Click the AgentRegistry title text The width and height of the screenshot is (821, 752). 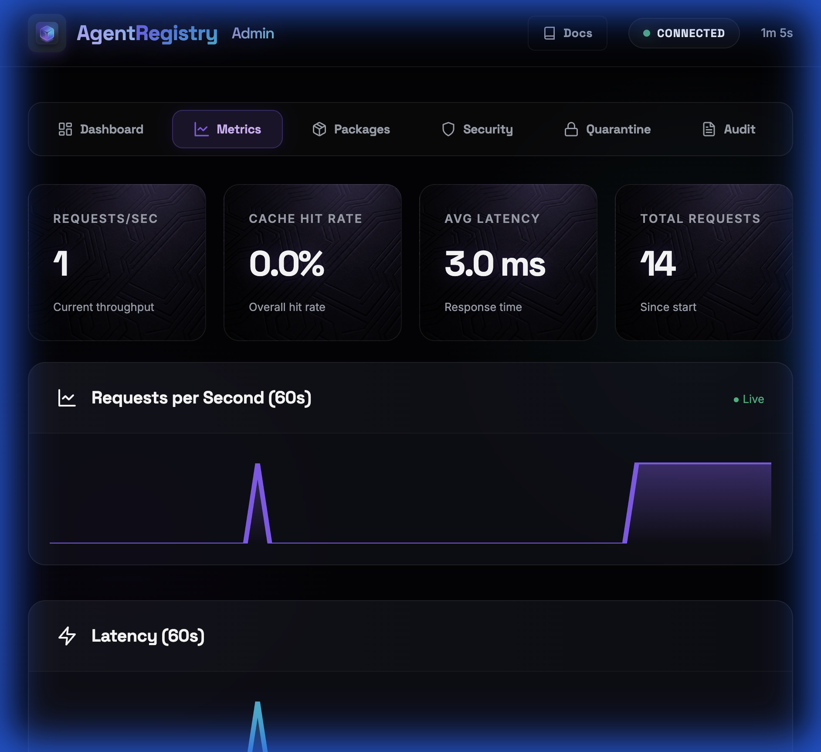tap(147, 33)
